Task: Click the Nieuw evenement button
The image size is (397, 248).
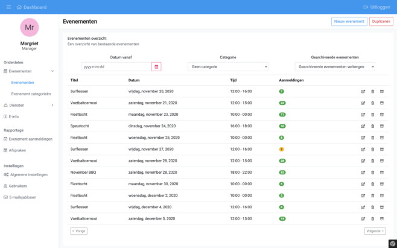Action: [x=349, y=22]
